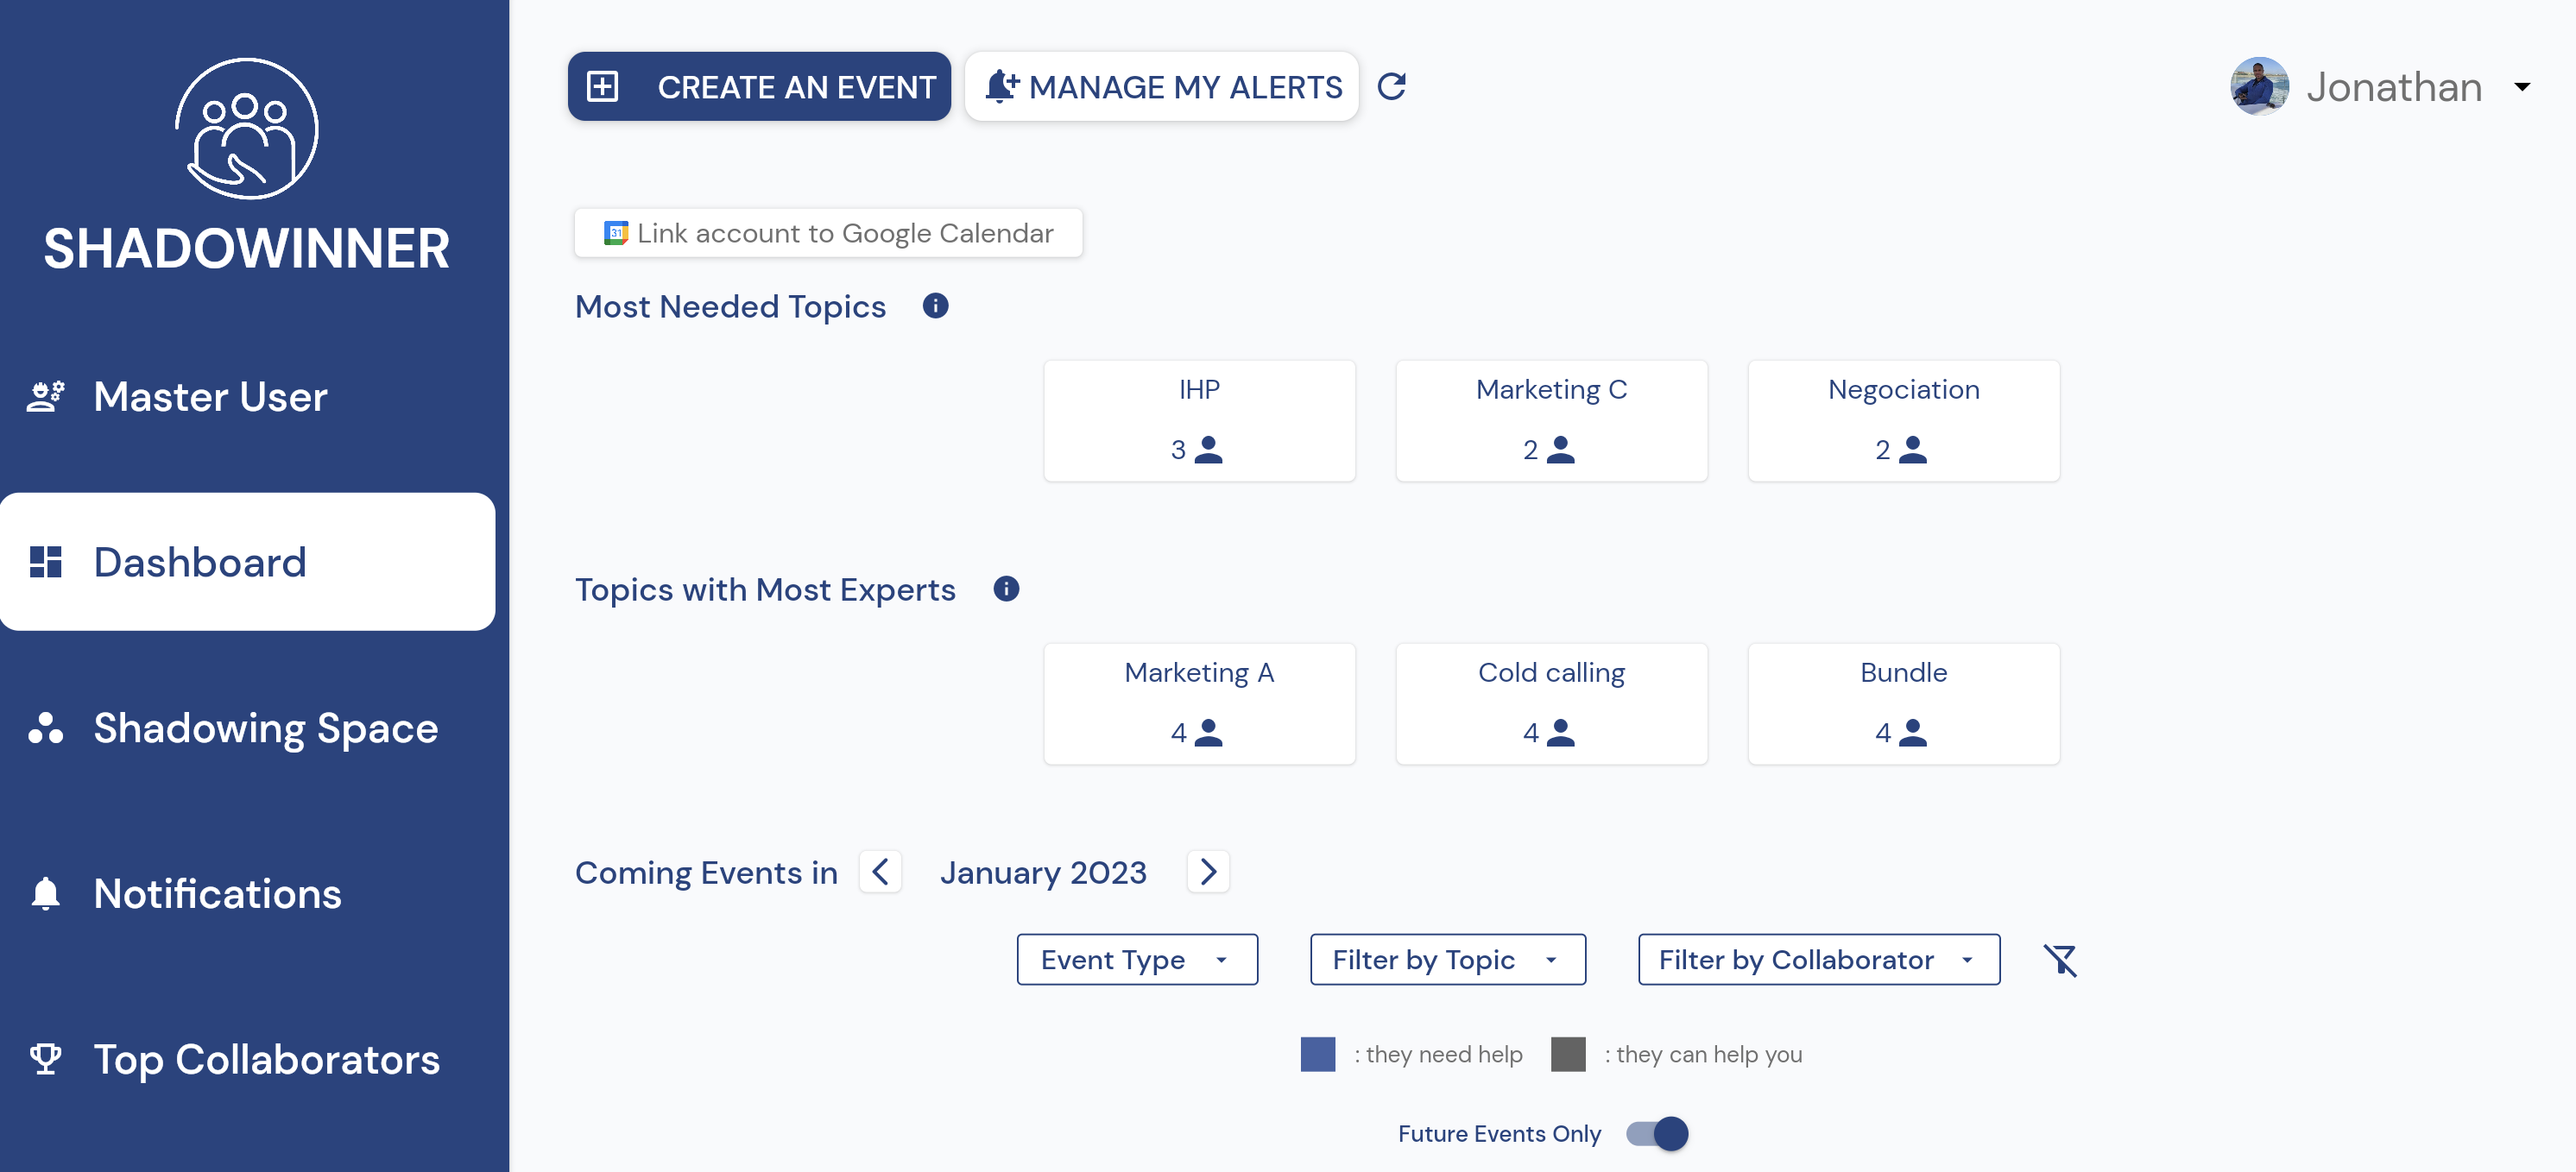
Task: Select the IHP topic card
Action: pos(1199,421)
